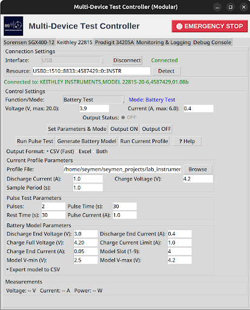
Task: Click the 'Current: -- A' measurement readout
Action: click(x=55, y=291)
